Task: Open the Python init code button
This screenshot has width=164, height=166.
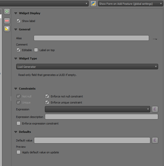Action: pos(93,4)
